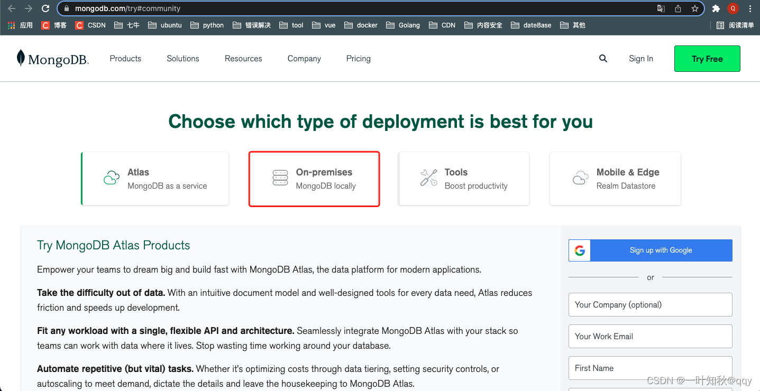Reload the page with refresh icon
Screen dimensions: 760x391
point(45,8)
